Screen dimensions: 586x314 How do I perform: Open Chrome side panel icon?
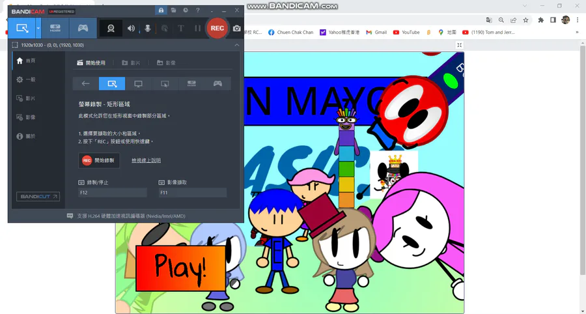[x=553, y=20]
